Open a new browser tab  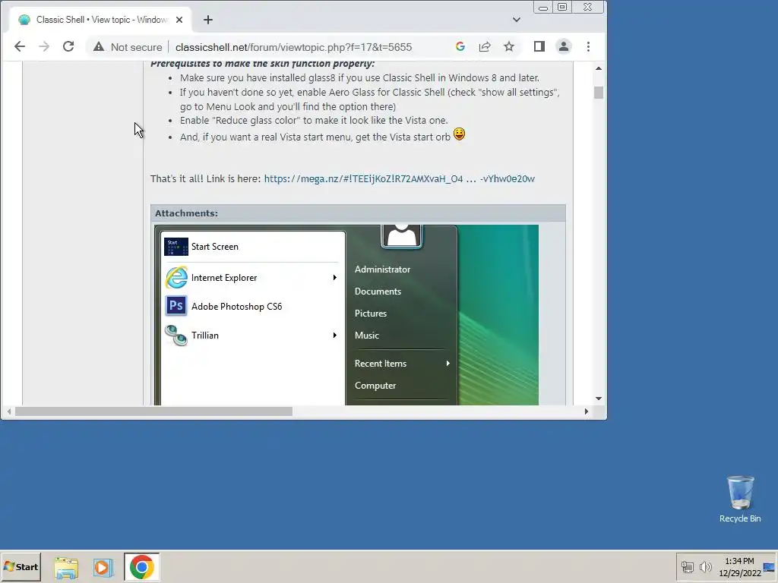pyautogui.click(x=208, y=20)
